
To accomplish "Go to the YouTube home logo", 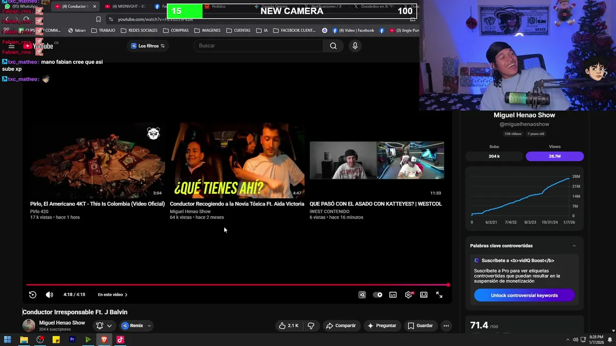I will click(x=38, y=46).
